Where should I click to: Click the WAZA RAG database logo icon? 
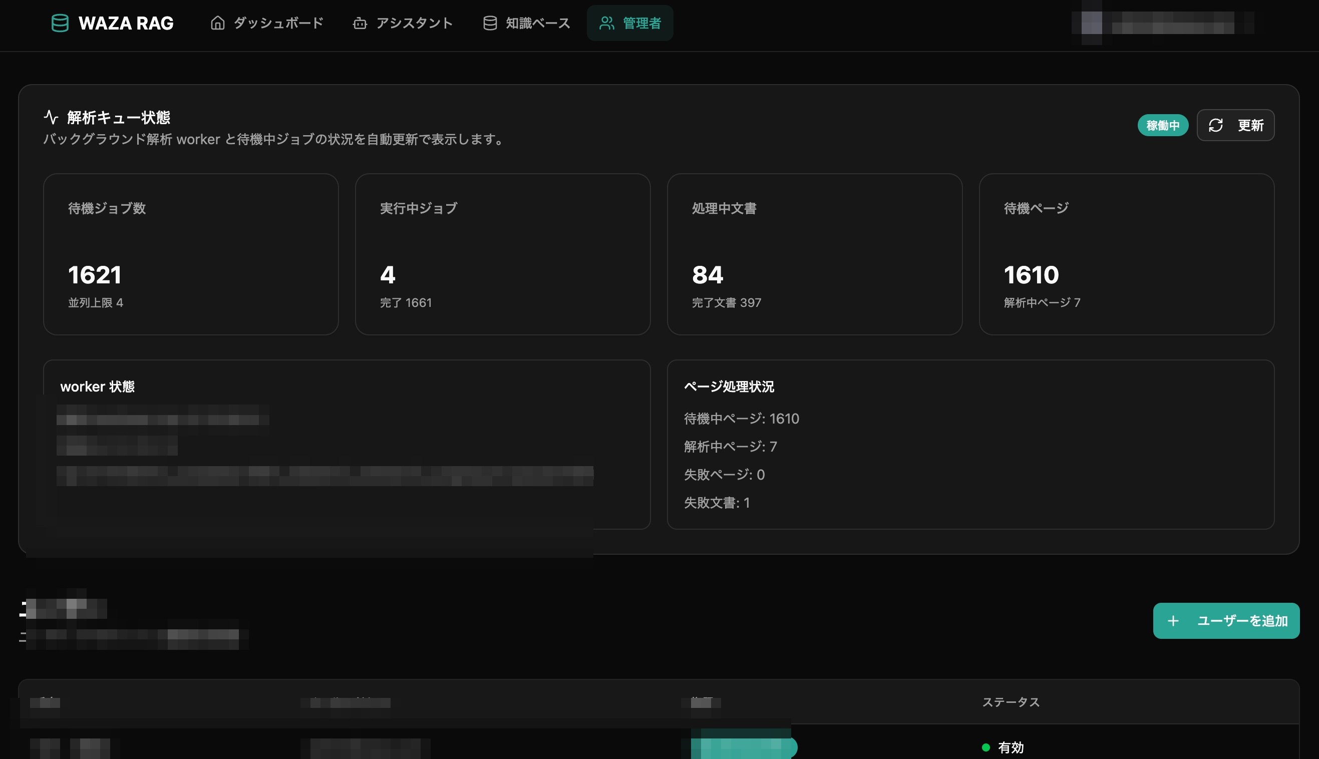tap(60, 23)
